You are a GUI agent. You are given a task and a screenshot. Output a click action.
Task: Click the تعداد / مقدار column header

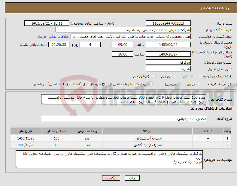click(56, 131)
